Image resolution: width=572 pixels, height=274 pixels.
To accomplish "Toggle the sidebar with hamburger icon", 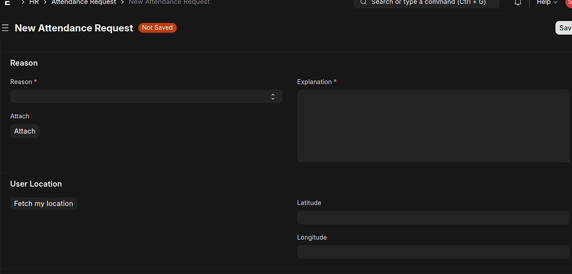I will pos(5,28).
